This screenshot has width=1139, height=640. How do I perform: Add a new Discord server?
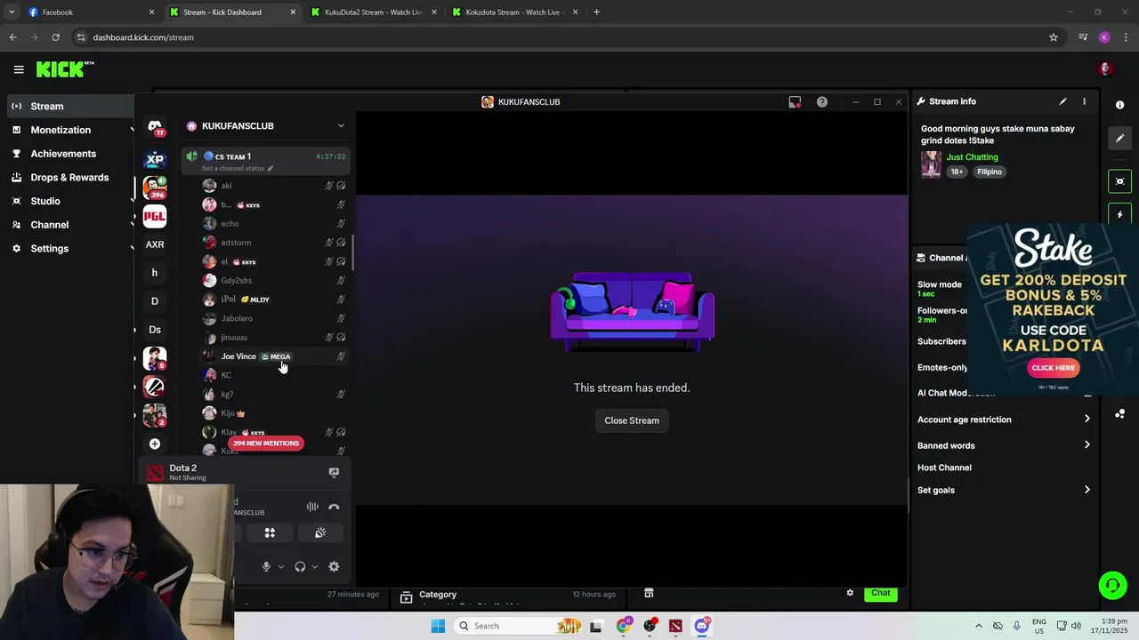point(155,444)
